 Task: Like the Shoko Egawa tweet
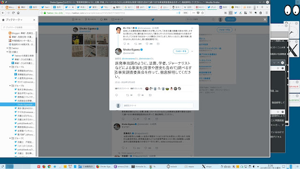click(139, 95)
